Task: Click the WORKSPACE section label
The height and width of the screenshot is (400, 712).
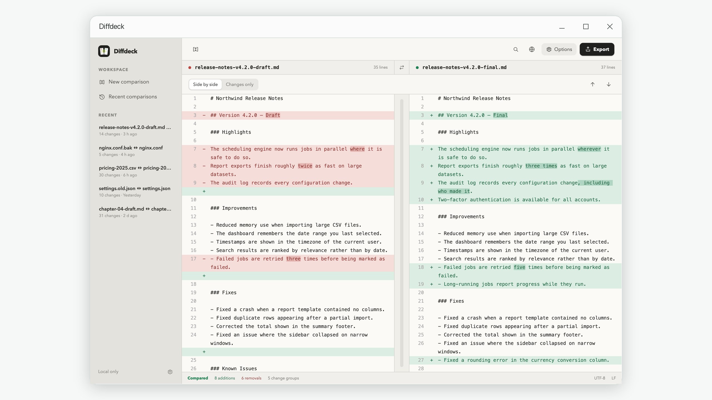Action: pyautogui.click(x=113, y=70)
